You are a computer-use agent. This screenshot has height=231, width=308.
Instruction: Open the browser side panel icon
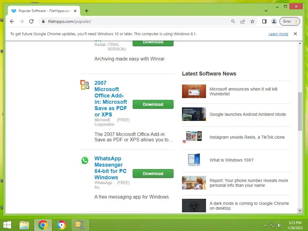click(264, 21)
